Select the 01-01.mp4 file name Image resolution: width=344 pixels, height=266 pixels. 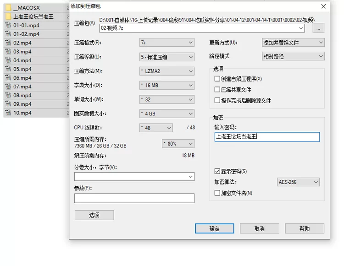tap(26, 25)
